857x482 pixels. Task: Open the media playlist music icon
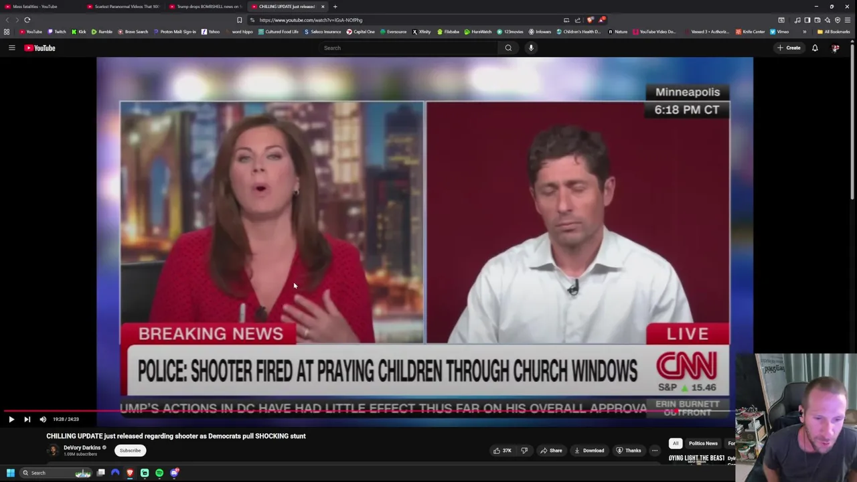[797, 20]
